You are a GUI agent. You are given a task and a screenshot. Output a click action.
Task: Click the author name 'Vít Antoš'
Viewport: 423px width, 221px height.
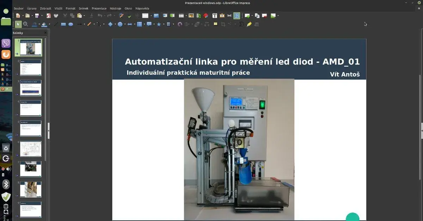point(345,74)
